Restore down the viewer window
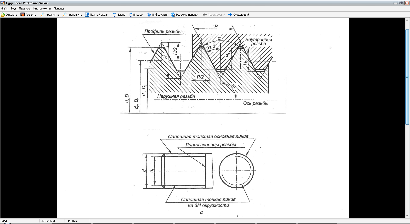 tap(401, 3)
